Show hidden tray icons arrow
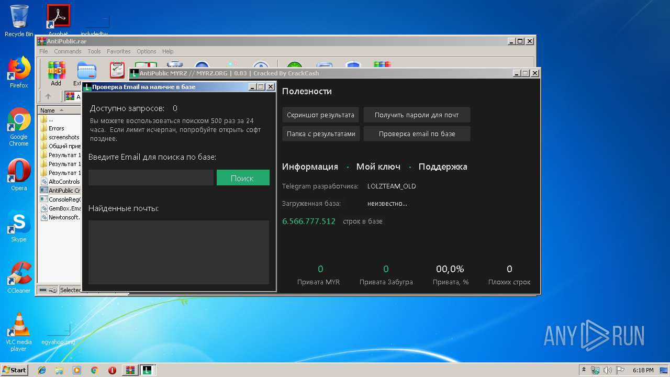This screenshot has height=377, width=670. click(x=584, y=370)
